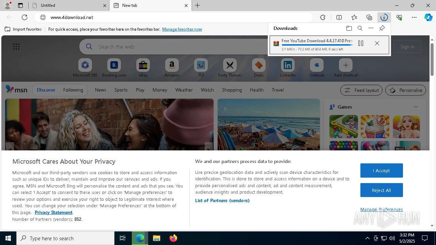
Task: Close the Untitled tab
Action: click(104, 5)
